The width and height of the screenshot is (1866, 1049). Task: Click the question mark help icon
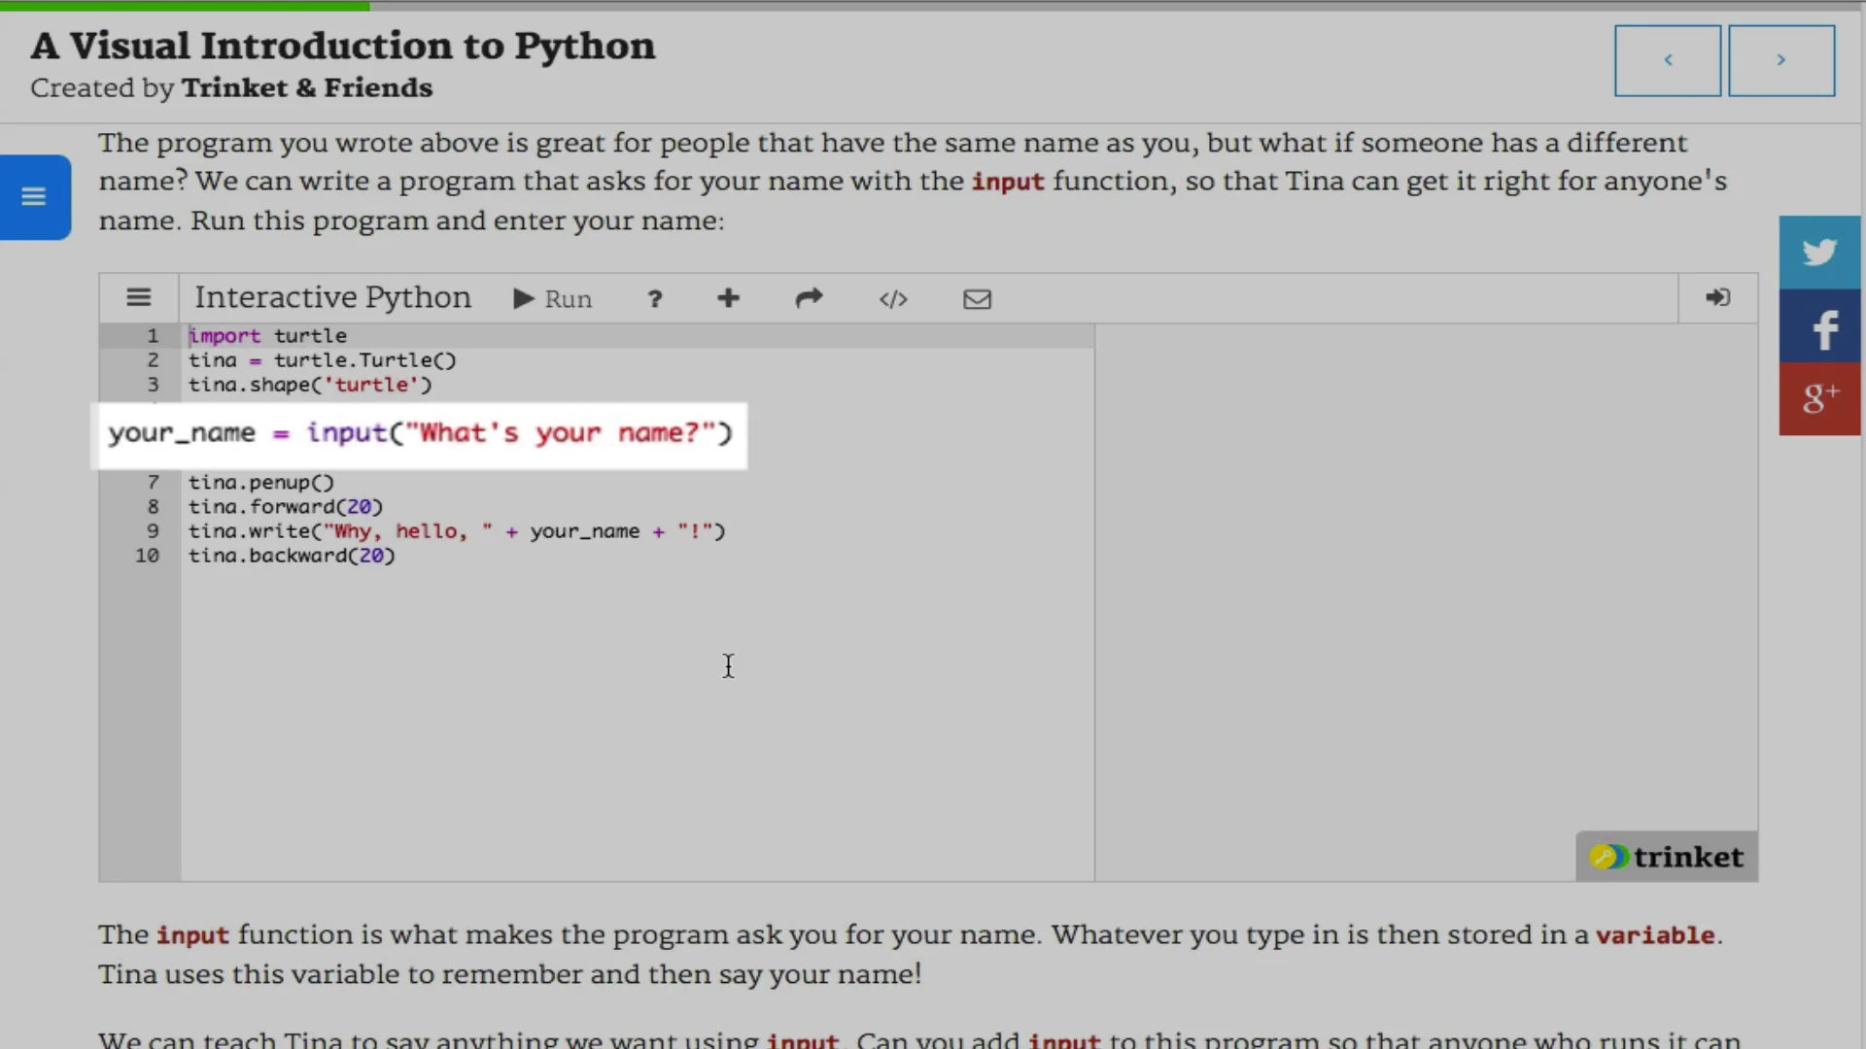[655, 299]
